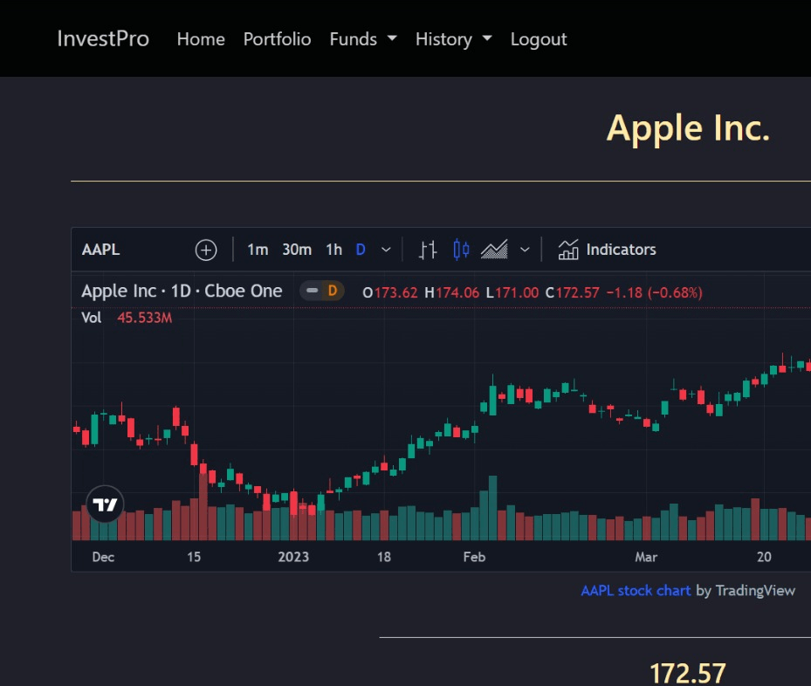Click the Feb label on time axis
Image resolution: width=811 pixels, height=686 pixels.
click(474, 557)
